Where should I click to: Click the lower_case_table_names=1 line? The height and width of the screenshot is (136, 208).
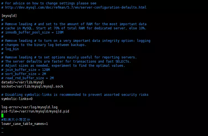tap(25, 124)
